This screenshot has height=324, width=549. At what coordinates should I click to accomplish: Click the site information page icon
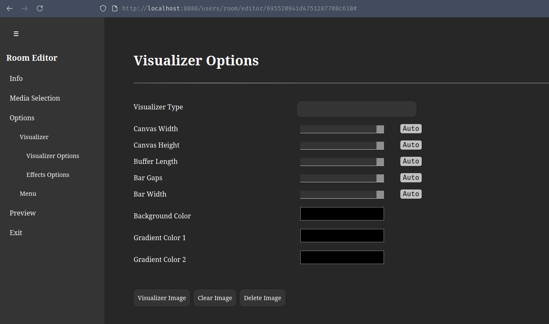[x=114, y=8]
